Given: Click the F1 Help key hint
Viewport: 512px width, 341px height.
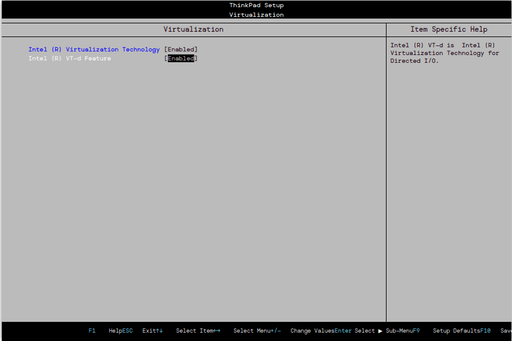Looking at the screenshot, I should point(105,331).
